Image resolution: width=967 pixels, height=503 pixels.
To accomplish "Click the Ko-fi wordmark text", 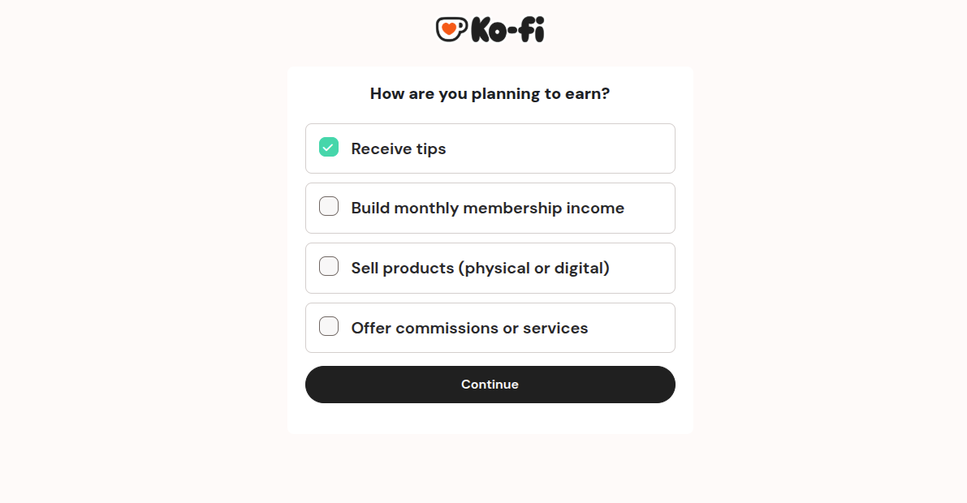I will [x=507, y=30].
